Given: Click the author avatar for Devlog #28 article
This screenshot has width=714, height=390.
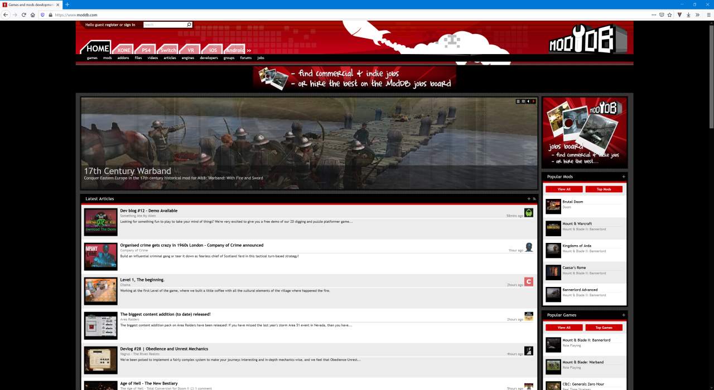Looking at the screenshot, I should tap(529, 351).
